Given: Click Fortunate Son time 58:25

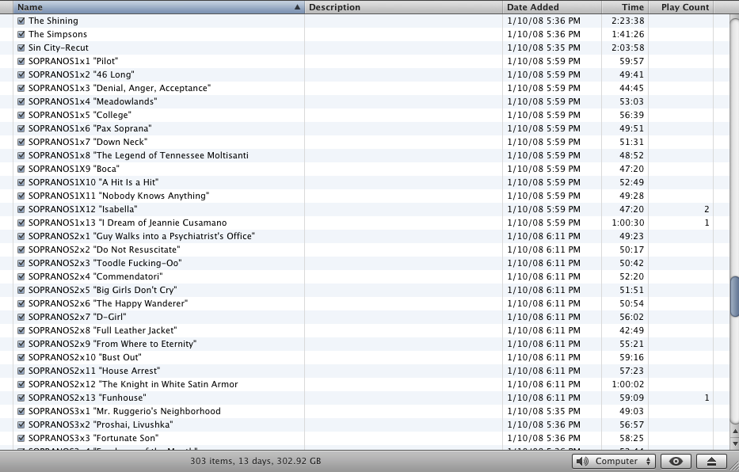Looking at the screenshot, I should click(631, 438).
